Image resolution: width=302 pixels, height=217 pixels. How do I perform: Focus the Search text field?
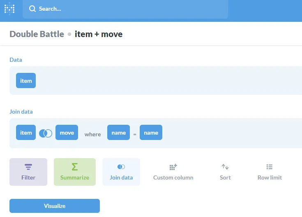123,9
